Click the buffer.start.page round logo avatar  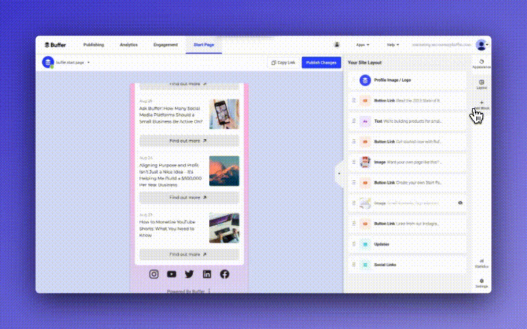48,62
